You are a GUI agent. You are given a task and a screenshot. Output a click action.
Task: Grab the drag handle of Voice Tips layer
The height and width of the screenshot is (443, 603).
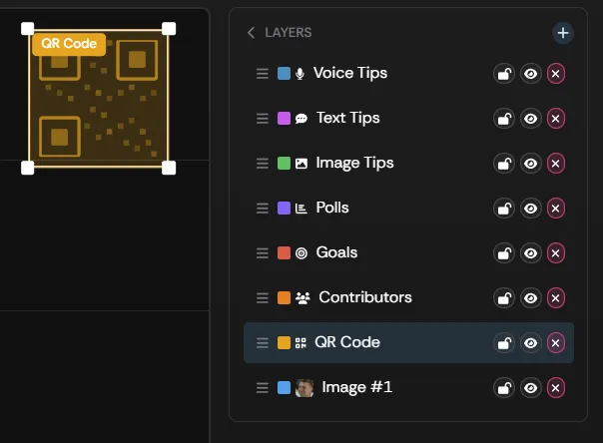pos(263,74)
